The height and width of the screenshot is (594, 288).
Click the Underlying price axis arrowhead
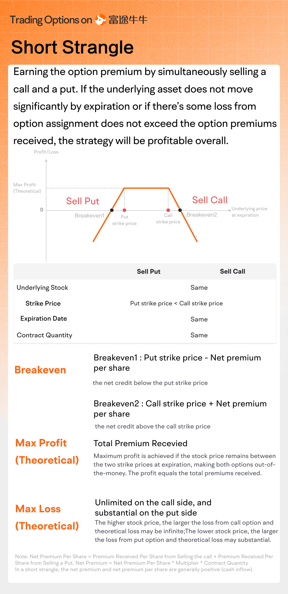pyautogui.click(x=230, y=210)
